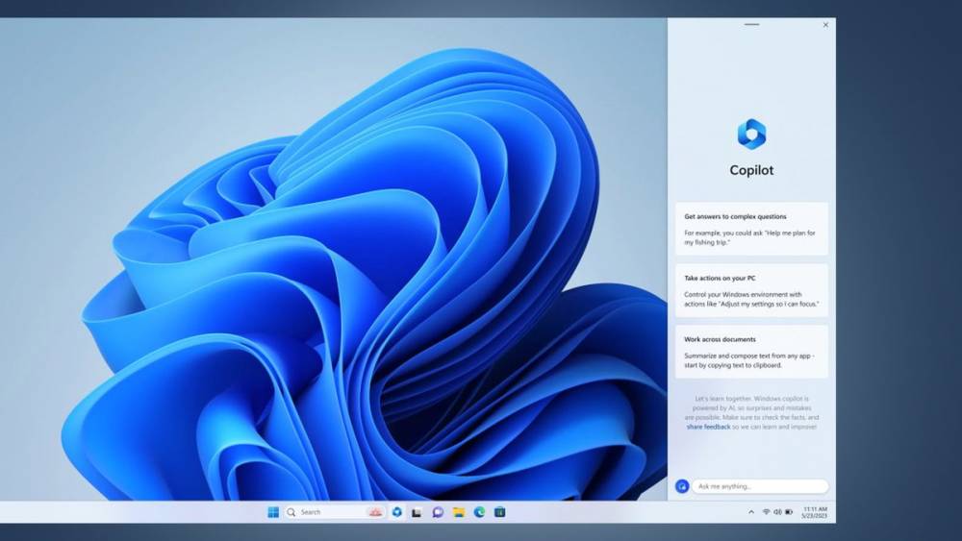Select the 'Take actions on your PC' card
The width and height of the screenshot is (962, 541).
tap(751, 290)
